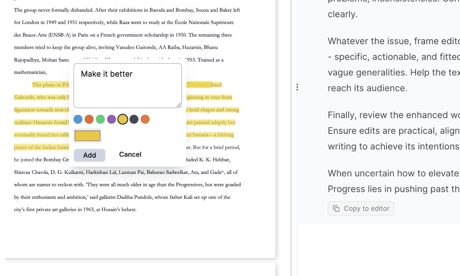Cancel the new comment
460x276 pixels.
point(130,155)
